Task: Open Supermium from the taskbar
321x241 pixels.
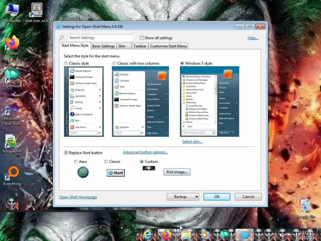Action: click(225, 235)
